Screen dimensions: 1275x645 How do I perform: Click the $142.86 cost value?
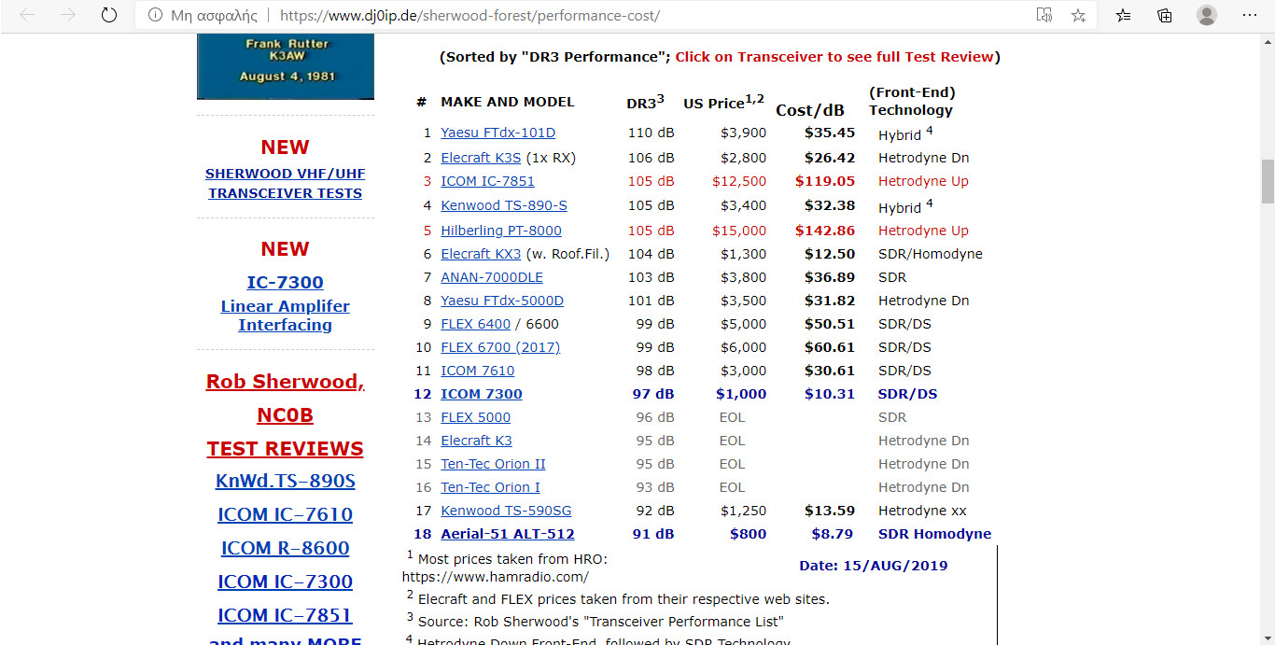pyautogui.click(x=825, y=231)
